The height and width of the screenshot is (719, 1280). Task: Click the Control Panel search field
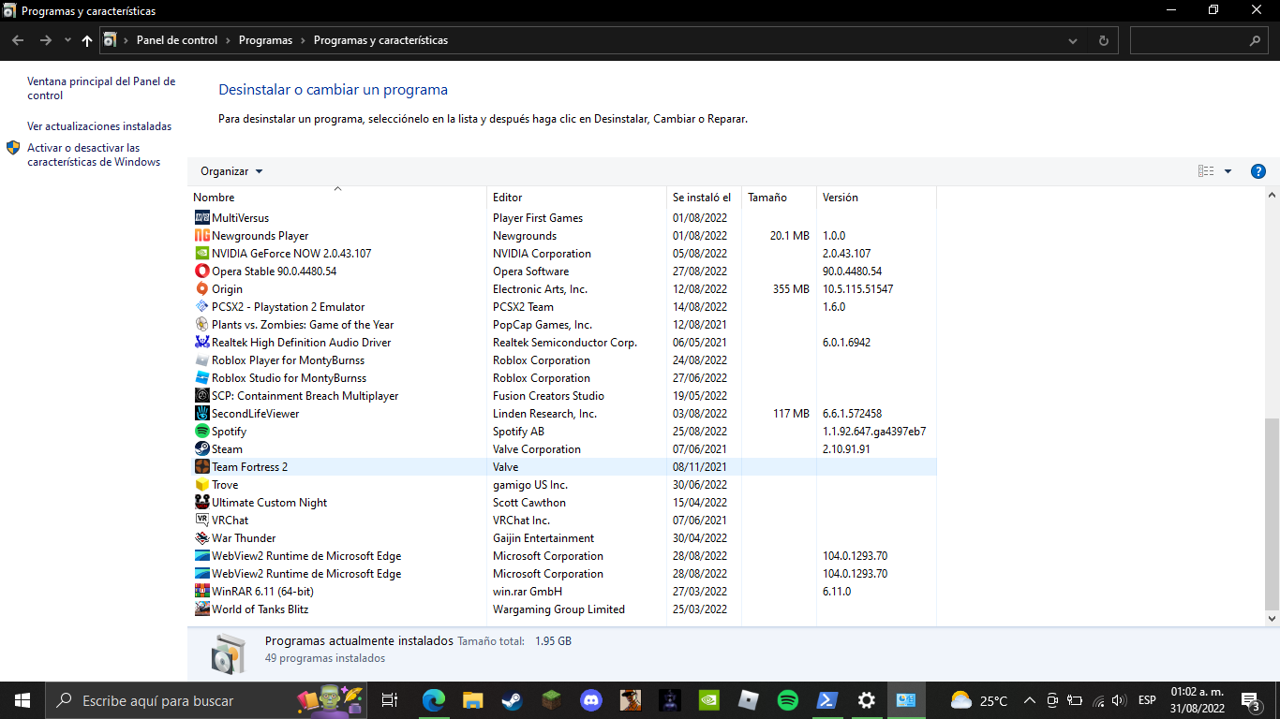click(x=1200, y=41)
